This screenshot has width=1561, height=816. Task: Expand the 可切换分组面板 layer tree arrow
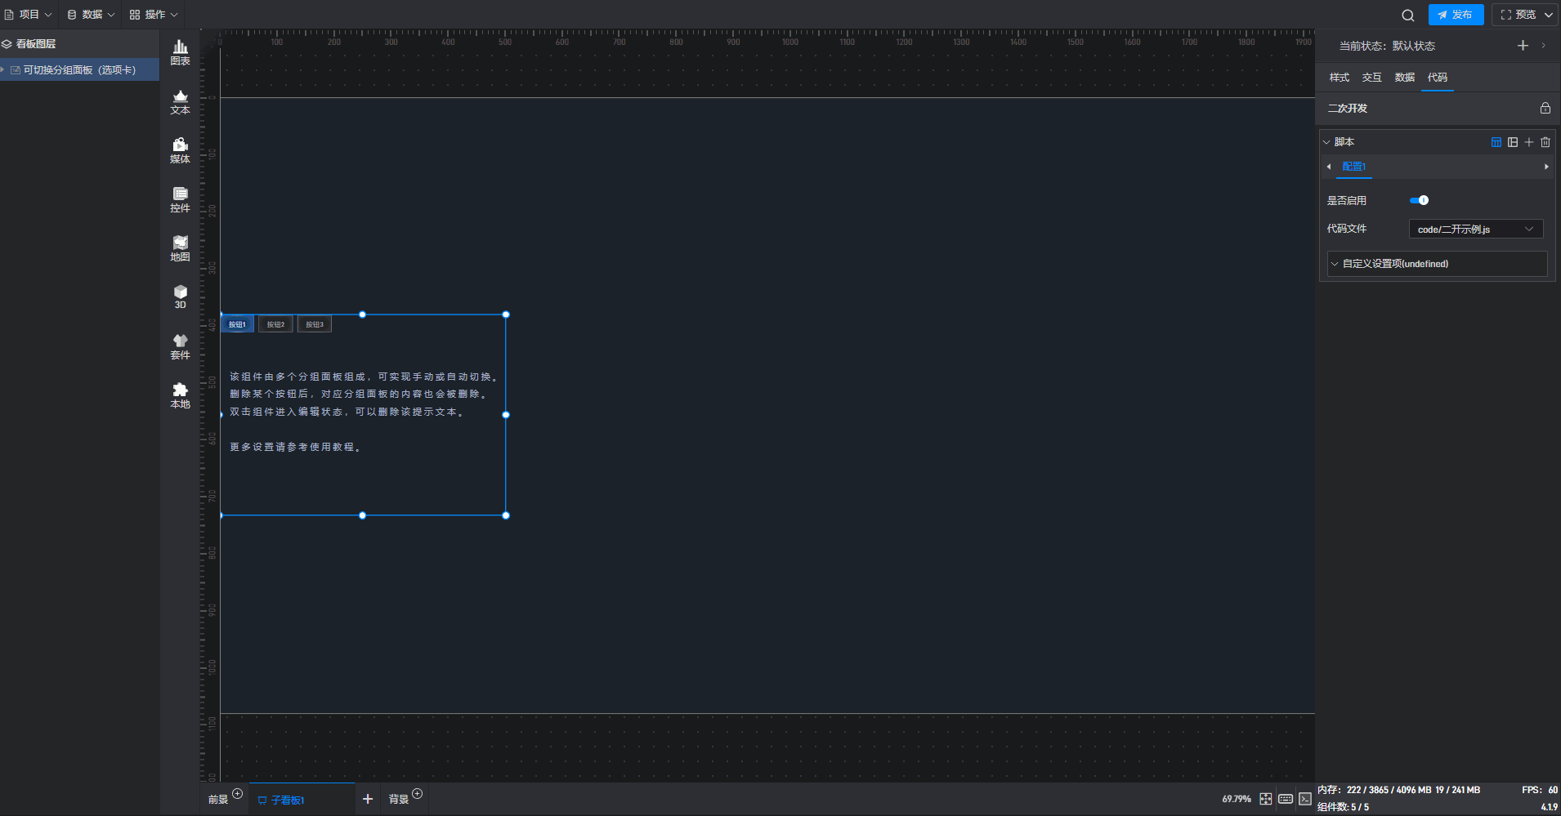point(3,69)
